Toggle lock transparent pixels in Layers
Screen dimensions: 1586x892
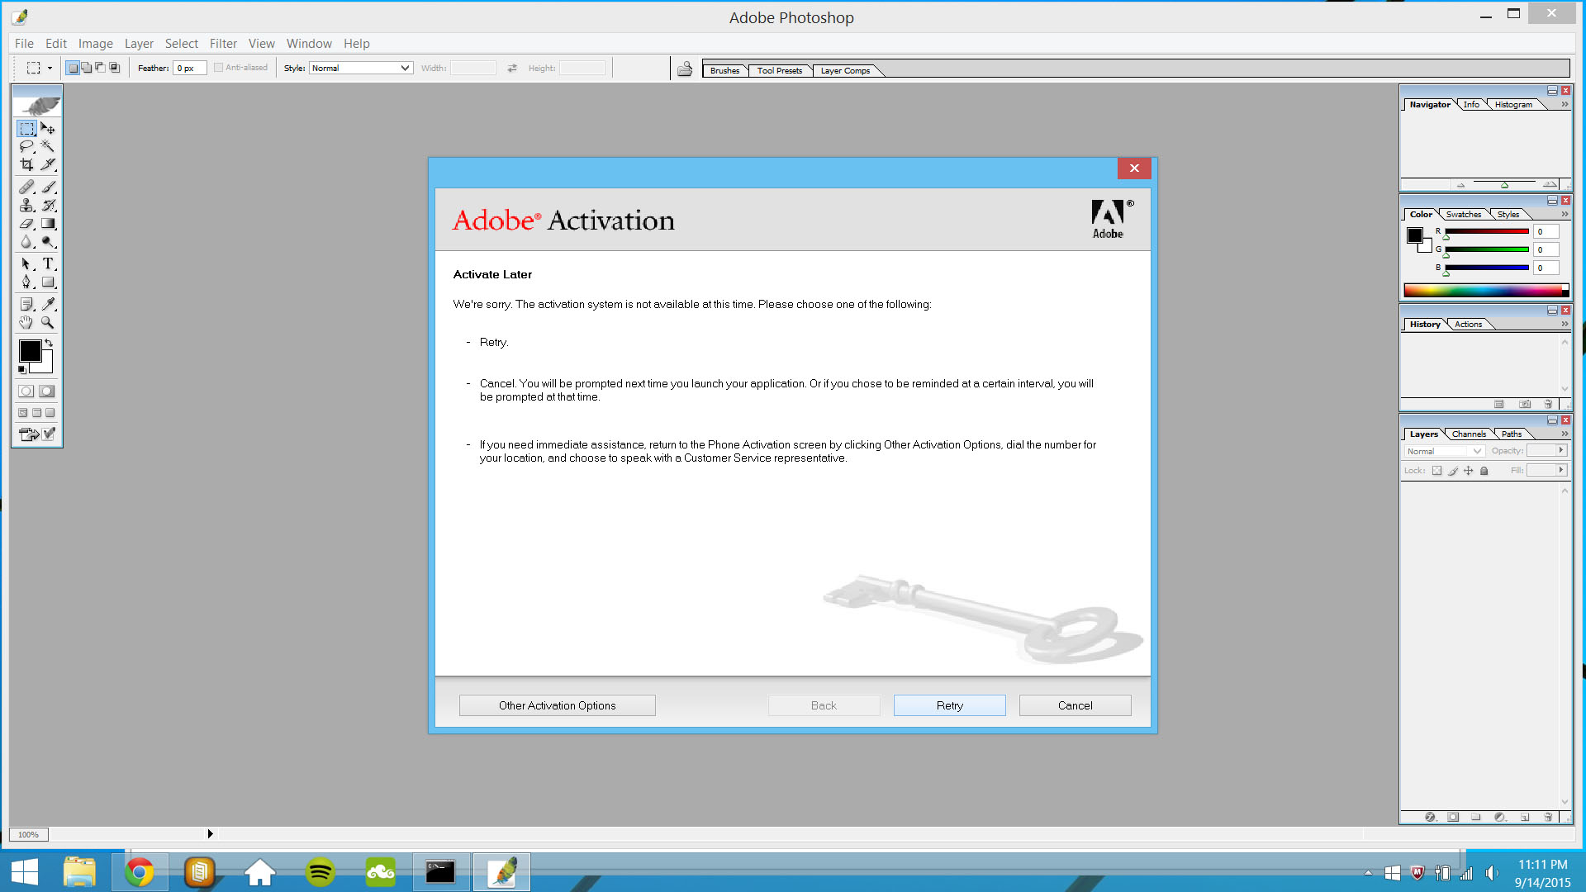1436,471
